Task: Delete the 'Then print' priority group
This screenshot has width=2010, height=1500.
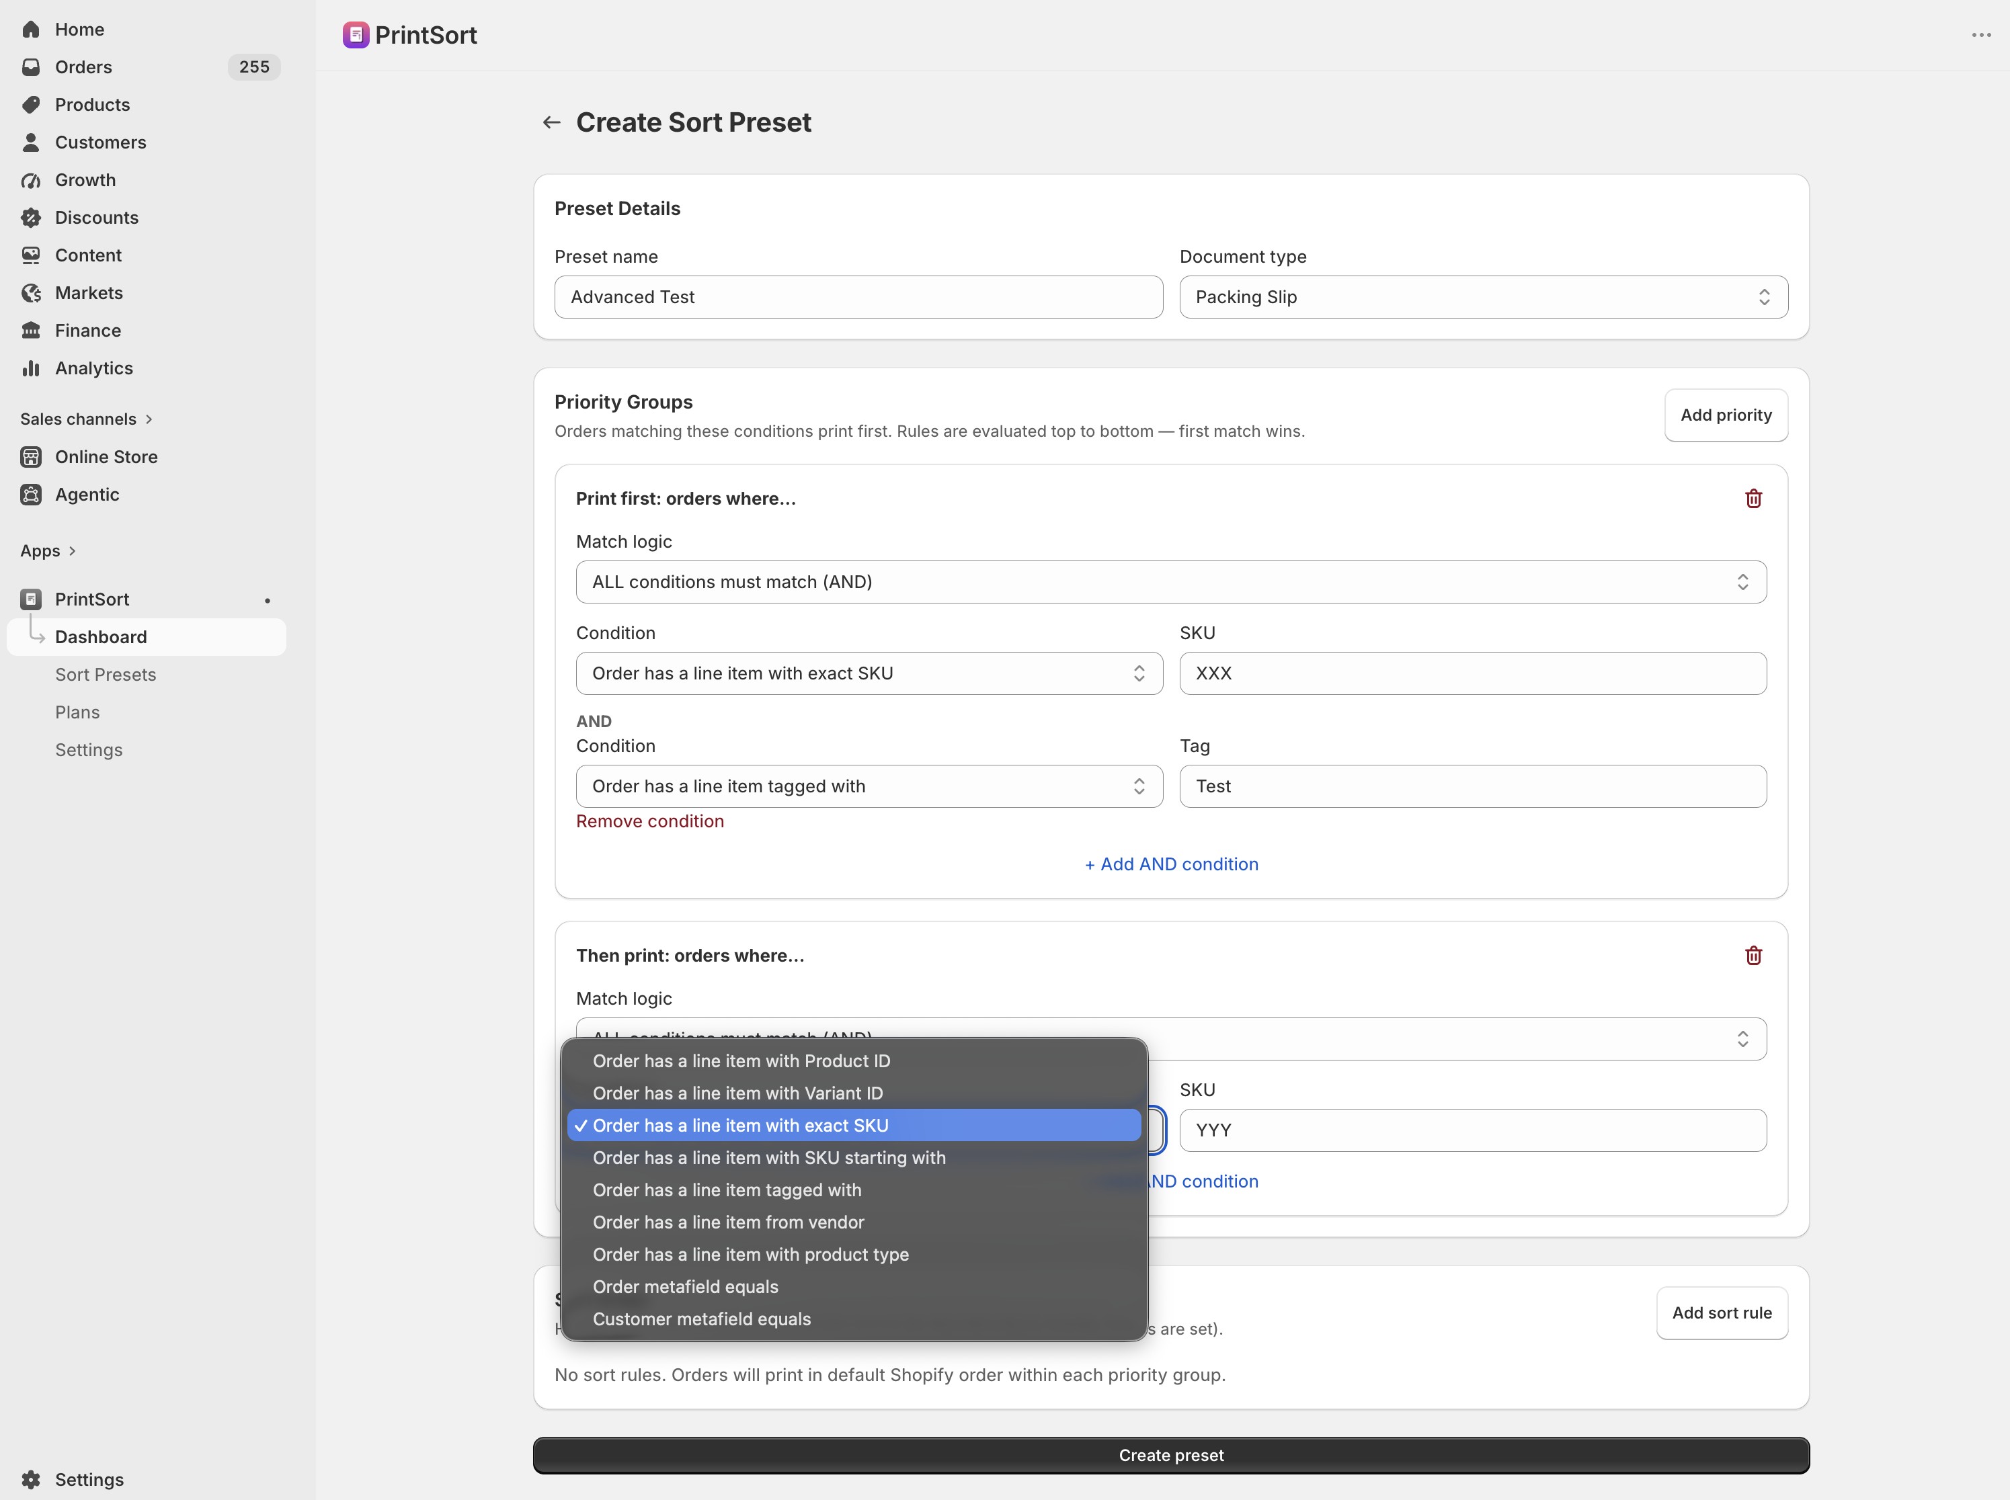Action: point(1753,955)
